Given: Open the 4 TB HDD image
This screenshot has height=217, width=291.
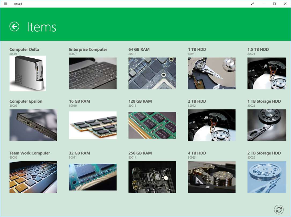Looking at the screenshot, I should [x=212, y=177].
